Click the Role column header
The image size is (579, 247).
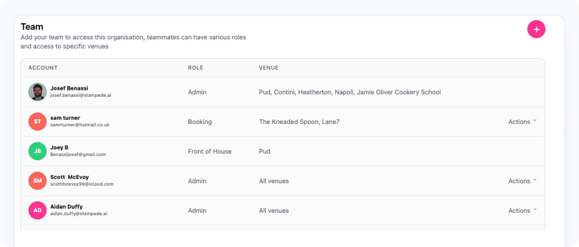[x=195, y=68]
